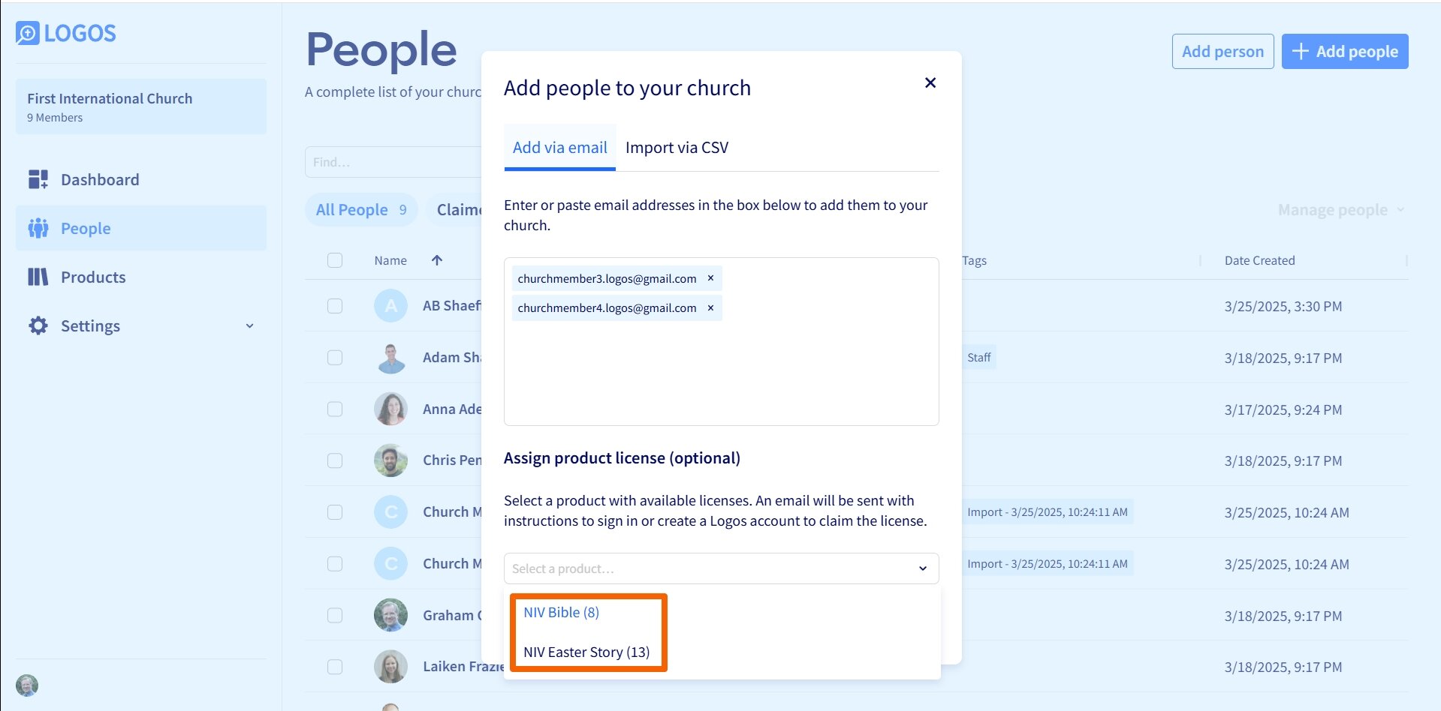The height and width of the screenshot is (711, 1441).
Task: Click the plus icon on Add people button
Action: pyautogui.click(x=1301, y=51)
